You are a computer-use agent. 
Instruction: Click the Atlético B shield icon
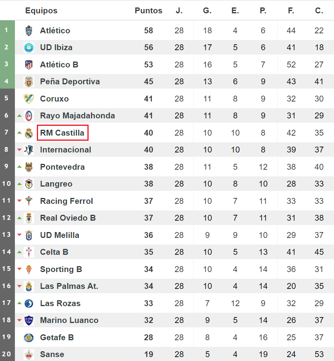(x=29, y=64)
